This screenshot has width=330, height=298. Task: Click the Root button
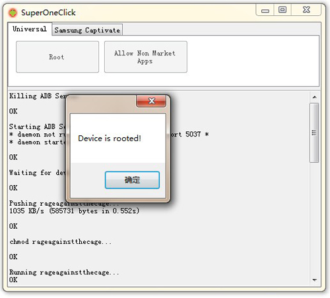coord(57,57)
